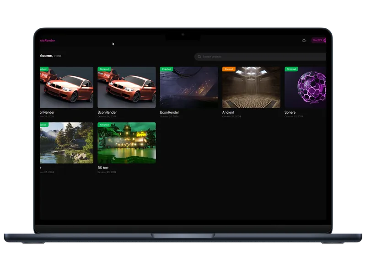366x274 pixels.
Task: Open the purple credits balance badge
Action: [318, 40]
